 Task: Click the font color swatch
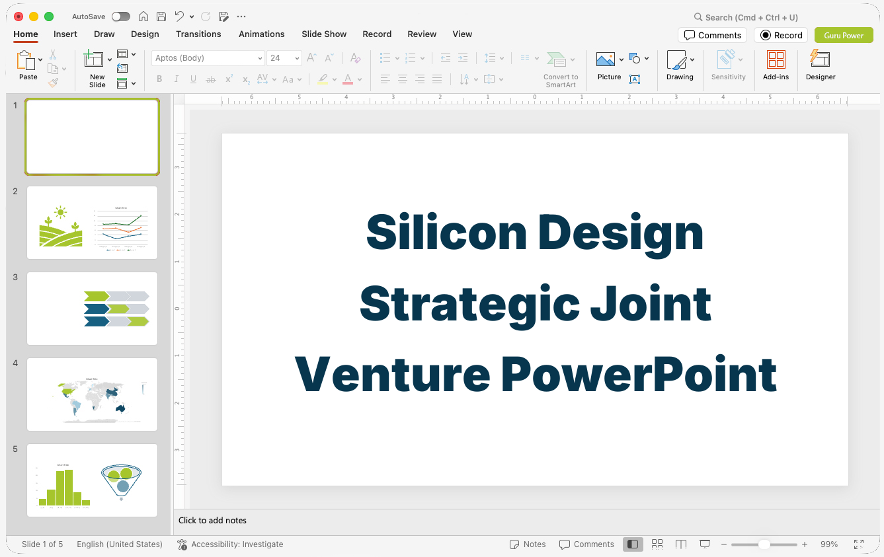(x=348, y=79)
